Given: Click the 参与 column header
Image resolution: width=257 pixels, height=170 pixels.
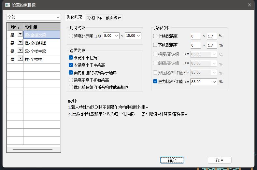Looking at the screenshot, I should [15, 27].
